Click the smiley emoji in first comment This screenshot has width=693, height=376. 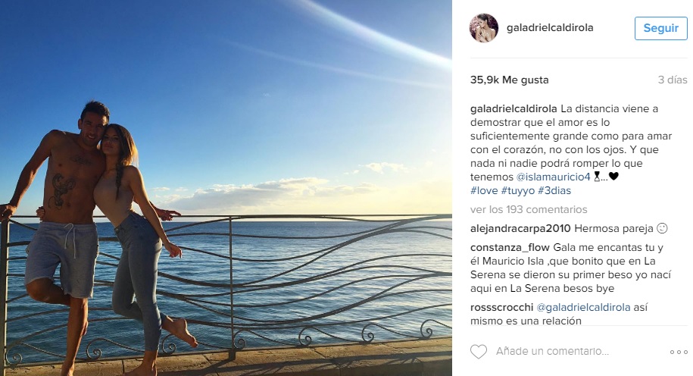pyautogui.click(x=662, y=229)
